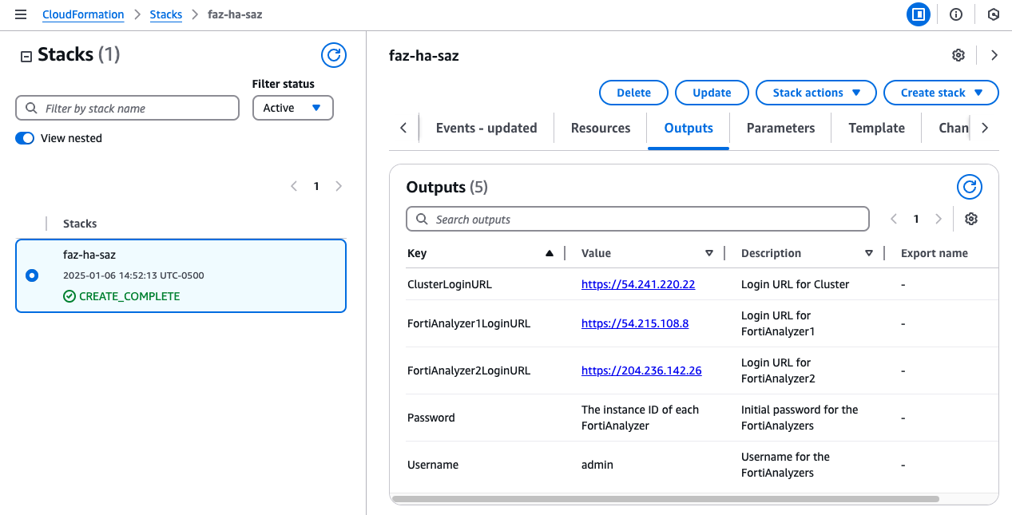Go to next page in Stacks pagination

pos(339,186)
